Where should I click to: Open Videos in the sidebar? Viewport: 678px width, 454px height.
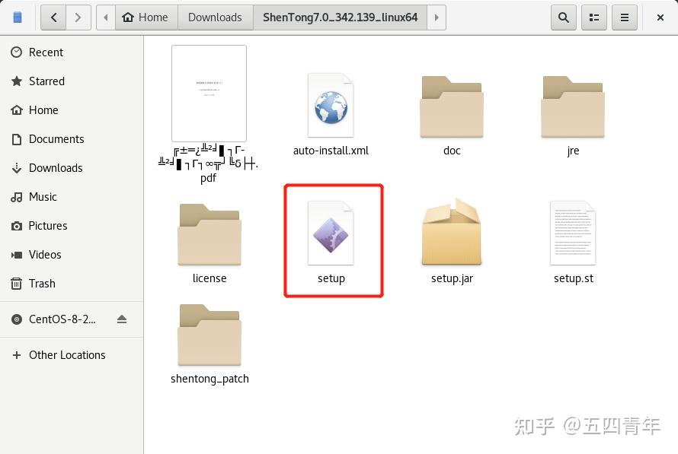72,255
